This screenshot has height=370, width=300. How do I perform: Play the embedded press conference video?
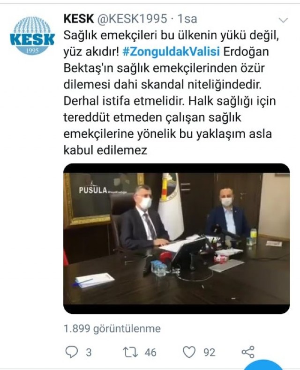click(x=177, y=238)
